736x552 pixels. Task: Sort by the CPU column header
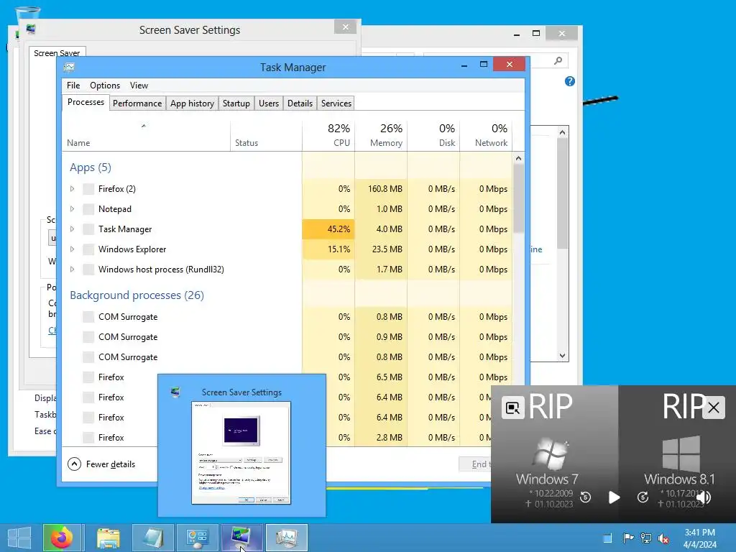(x=328, y=136)
